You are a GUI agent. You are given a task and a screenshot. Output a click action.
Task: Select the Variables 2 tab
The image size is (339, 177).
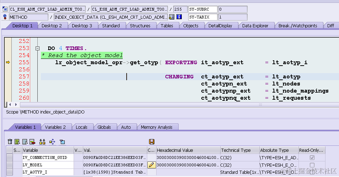pyautogui.click(x=55, y=127)
